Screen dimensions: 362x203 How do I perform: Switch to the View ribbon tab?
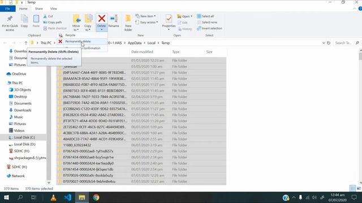click(x=54, y=9)
